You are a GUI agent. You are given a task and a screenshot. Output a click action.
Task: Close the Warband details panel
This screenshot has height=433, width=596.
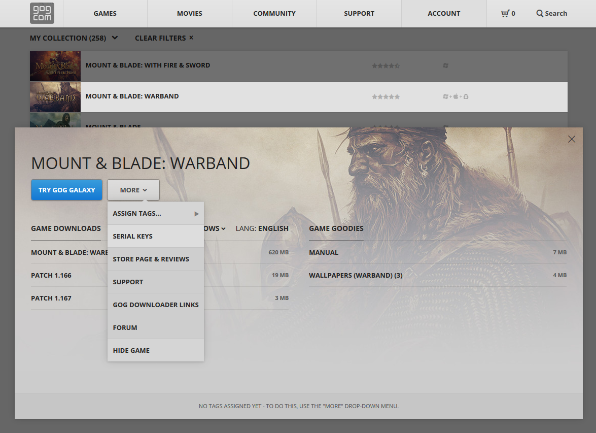[571, 139]
